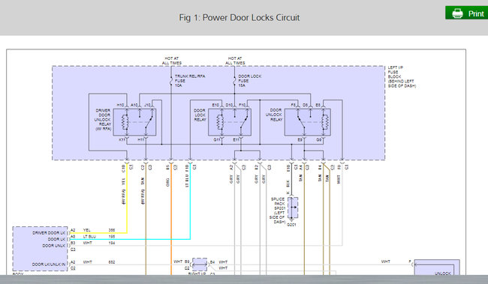Click relay terminal label G9
Screen dimensions: 488x284
tap(319, 140)
